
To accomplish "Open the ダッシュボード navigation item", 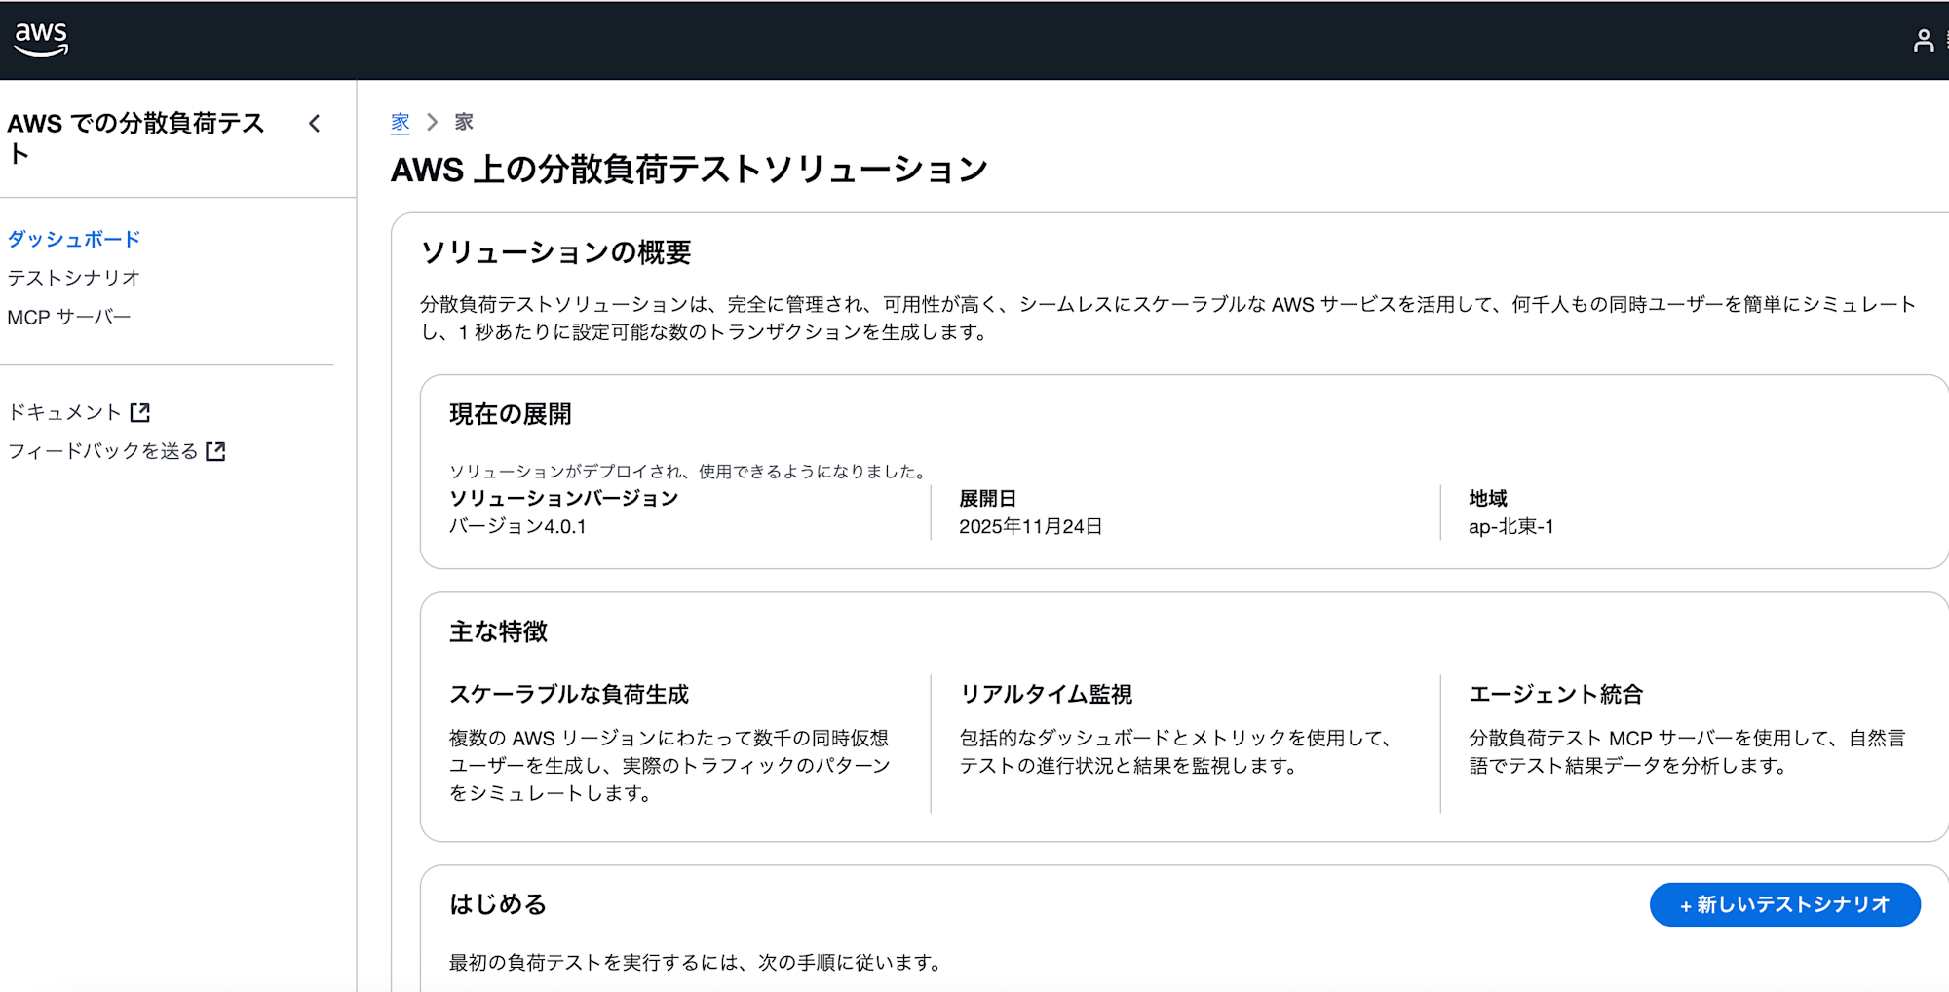I will click(x=74, y=239).
